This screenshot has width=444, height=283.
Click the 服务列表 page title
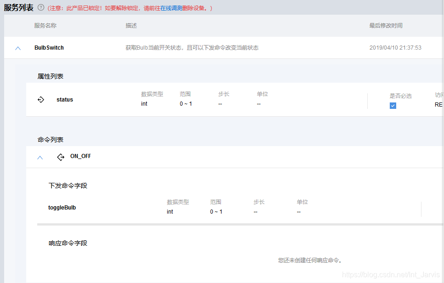pos(19,8)
